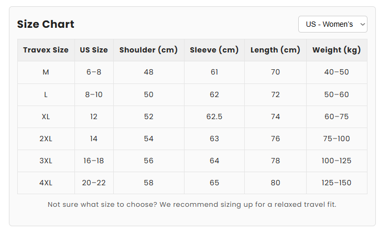Select the XL size row label
This screenshot has width=379, height=232.
pos(46,117)
